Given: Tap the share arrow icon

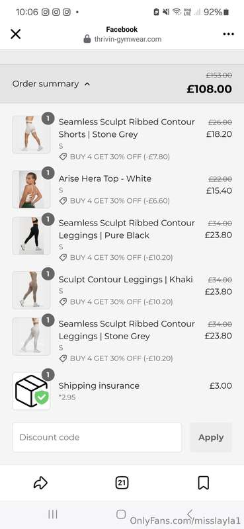Looking at the screenshot, I should pos(40,483).
